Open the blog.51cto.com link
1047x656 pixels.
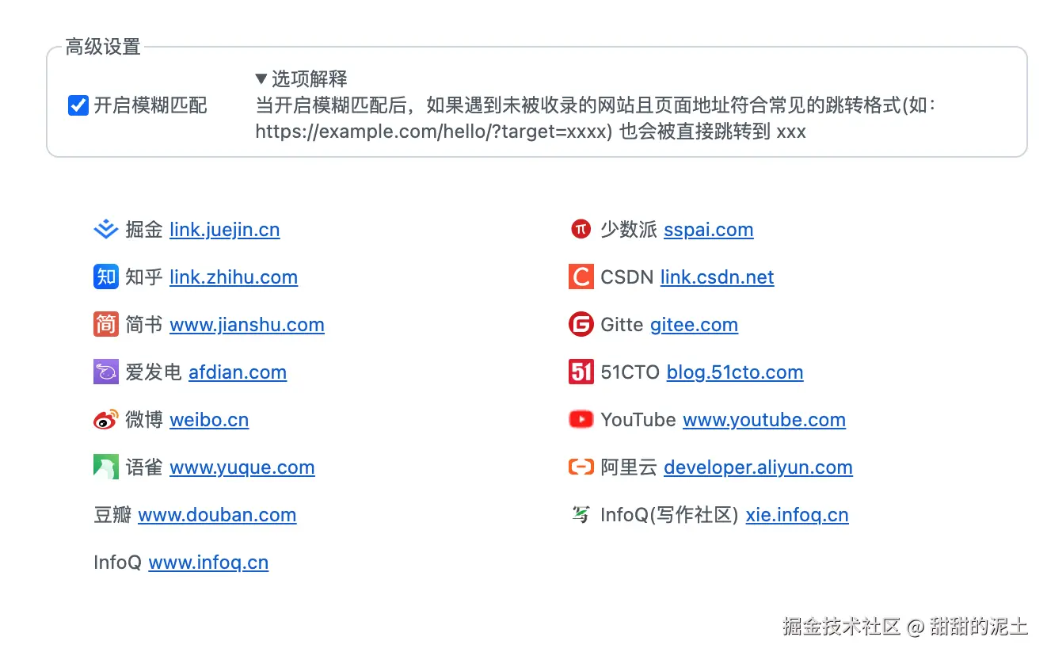coord(735,372)
